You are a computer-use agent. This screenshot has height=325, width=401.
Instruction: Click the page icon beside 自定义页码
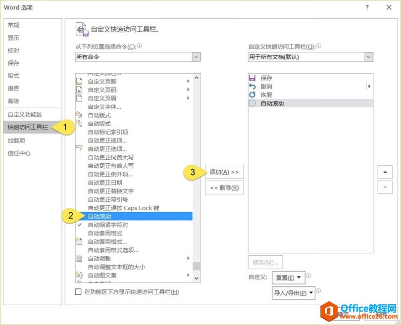[79, 90]
